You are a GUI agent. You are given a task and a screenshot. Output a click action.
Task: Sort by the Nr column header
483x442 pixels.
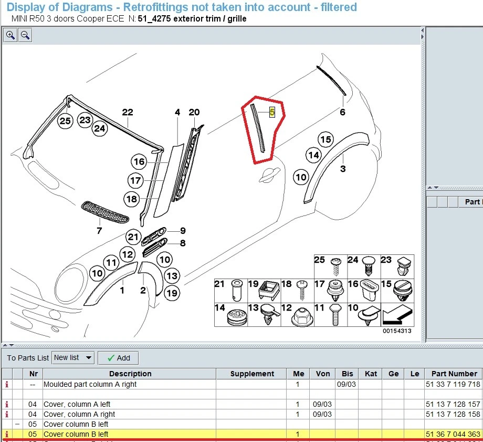click(x=33, y=374)
